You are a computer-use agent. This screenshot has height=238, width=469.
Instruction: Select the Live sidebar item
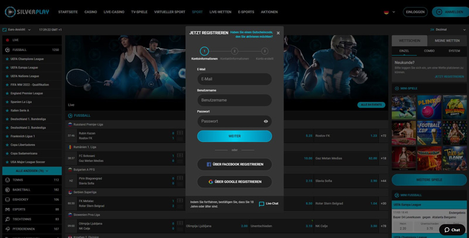(32, 40)
